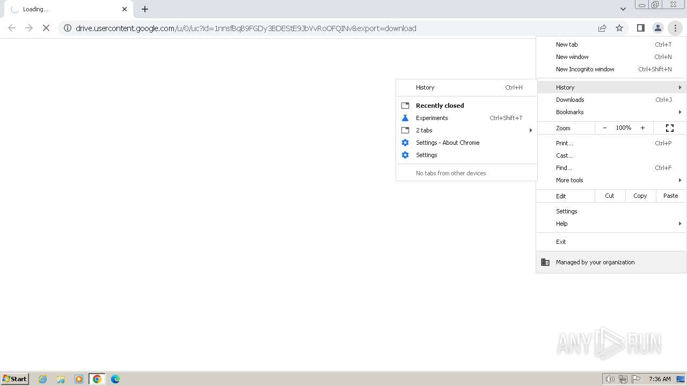This screenshot has height=386, width=687.
Task: Switch to Chrome taskbar icon
Action: [97, 379]
